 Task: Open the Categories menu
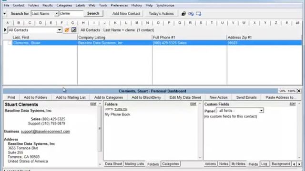(64, 5)
